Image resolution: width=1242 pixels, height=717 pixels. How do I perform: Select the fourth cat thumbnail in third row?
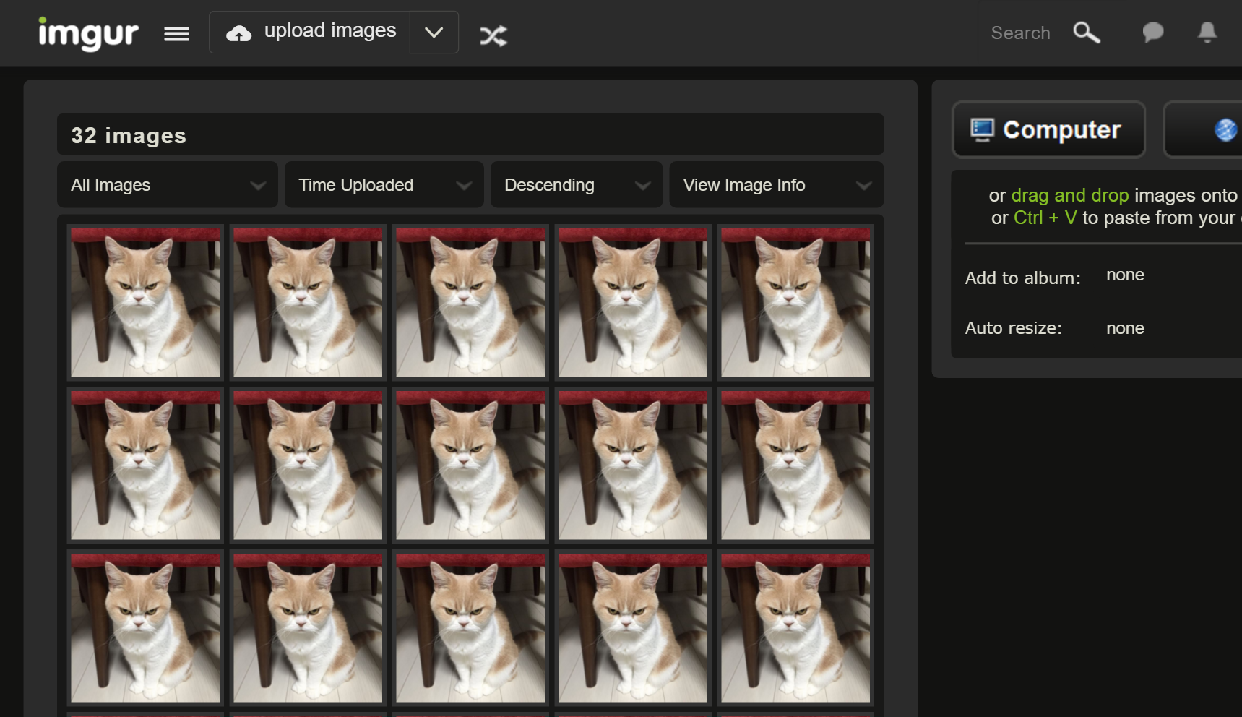[x=633, y=628]
